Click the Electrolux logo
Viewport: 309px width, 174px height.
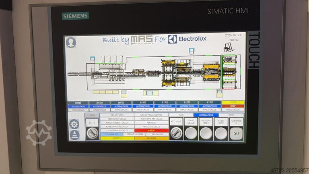point(187,39)
